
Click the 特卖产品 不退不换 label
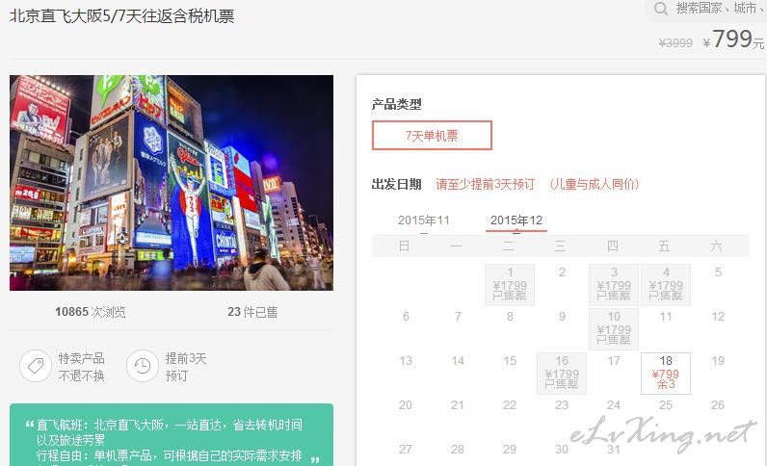[81, 367]
